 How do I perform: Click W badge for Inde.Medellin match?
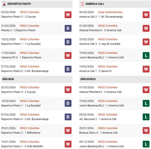pyautogui.click(x=68, y=144)
